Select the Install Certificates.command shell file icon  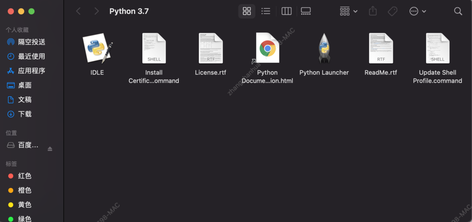(154, 48)
